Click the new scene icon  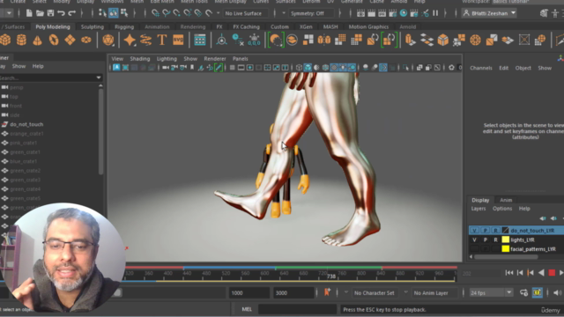29,13
